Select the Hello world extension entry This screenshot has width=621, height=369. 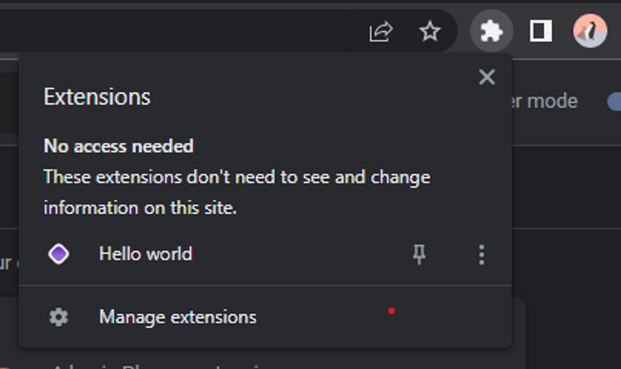coord(145,254)
